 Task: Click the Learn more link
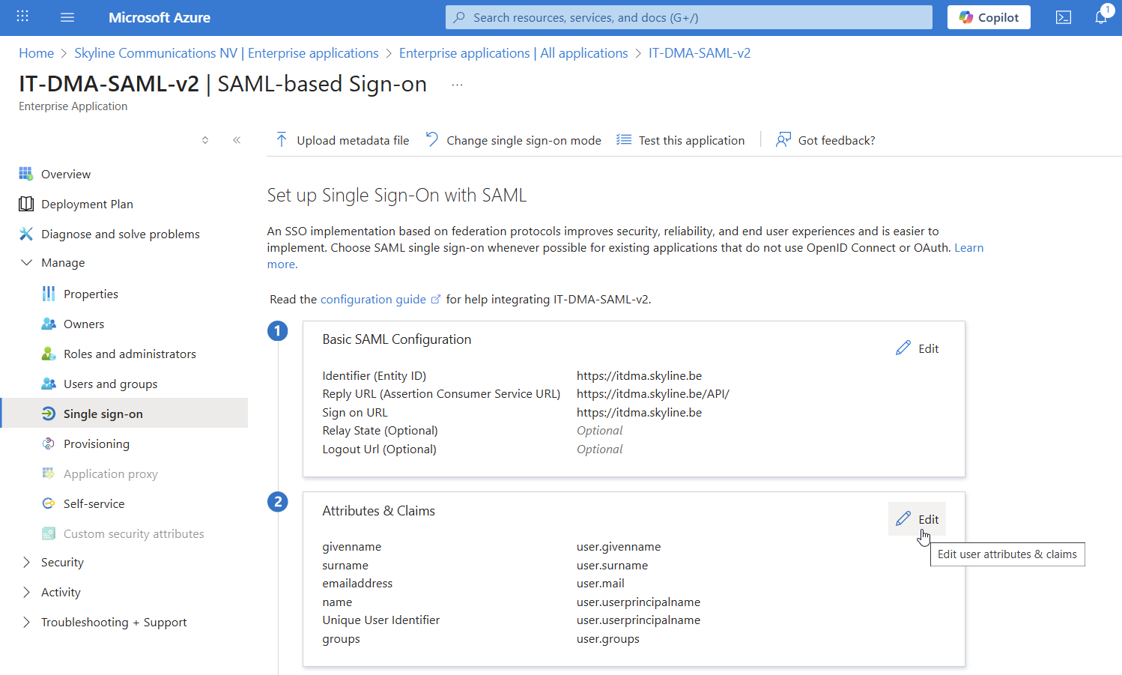[968, 248]
